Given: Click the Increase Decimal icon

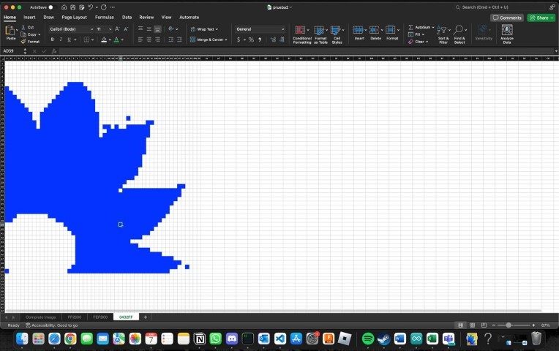Looking at the screenshot, I should 273,39.
